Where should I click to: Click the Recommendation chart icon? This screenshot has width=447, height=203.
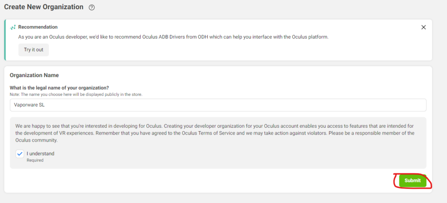click(13, 27)
